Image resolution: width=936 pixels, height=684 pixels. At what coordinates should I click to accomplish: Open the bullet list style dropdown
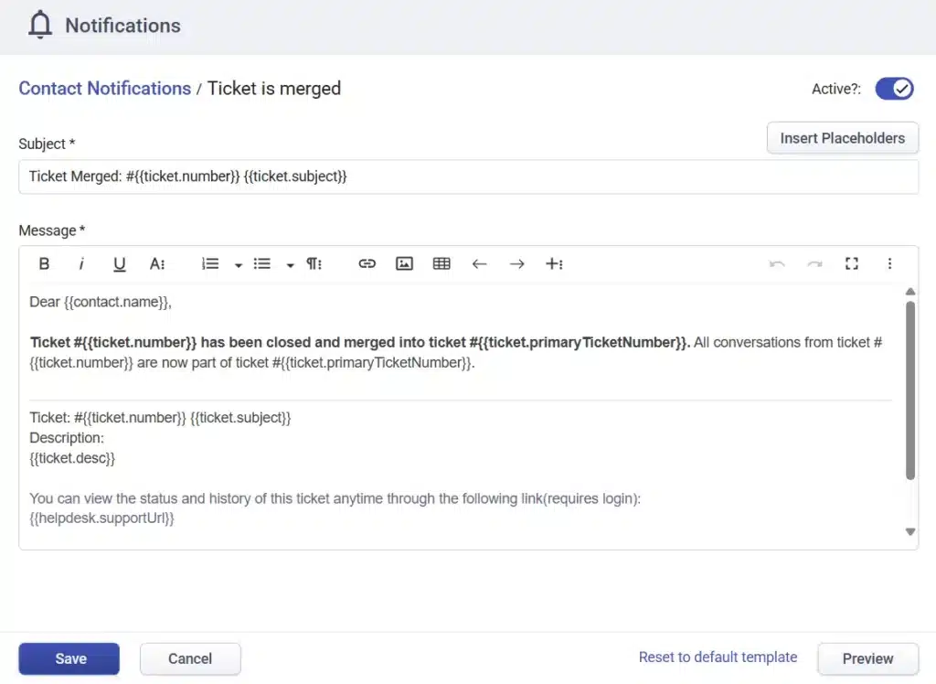pyautogui.click(x=290, y=263)
